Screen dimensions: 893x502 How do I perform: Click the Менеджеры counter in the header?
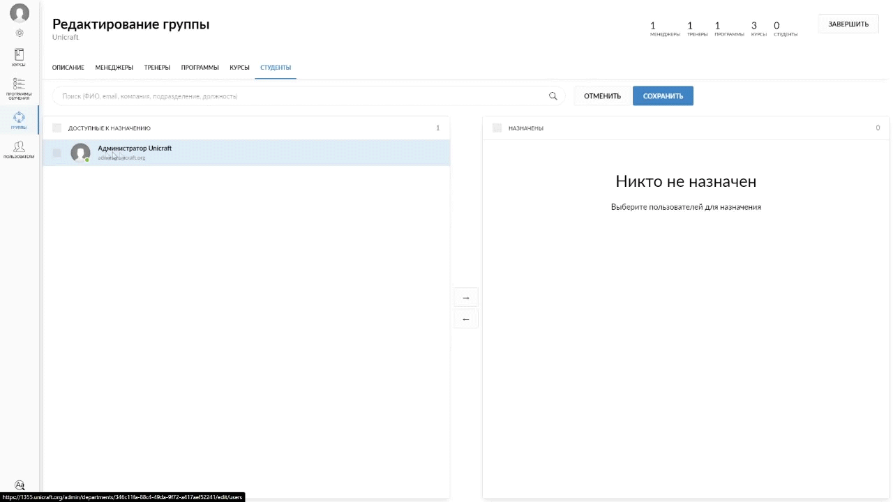[x=665, y=29]
